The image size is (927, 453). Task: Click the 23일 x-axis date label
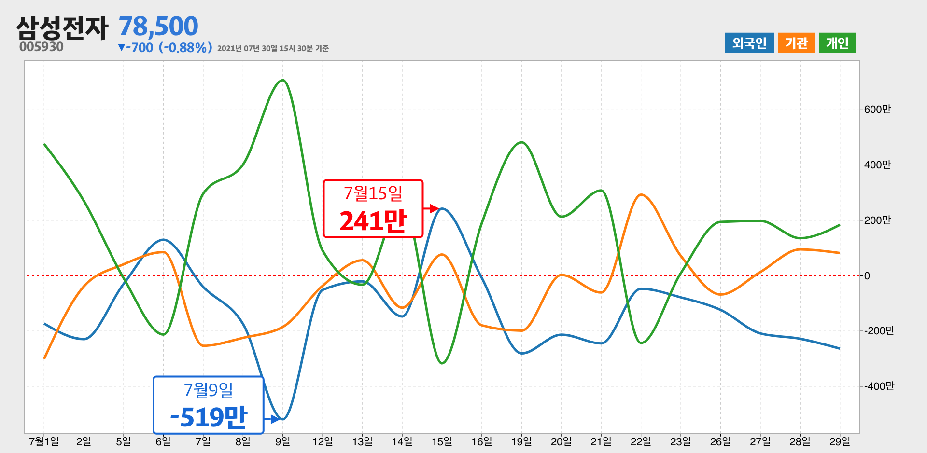[x=681, y=441]
